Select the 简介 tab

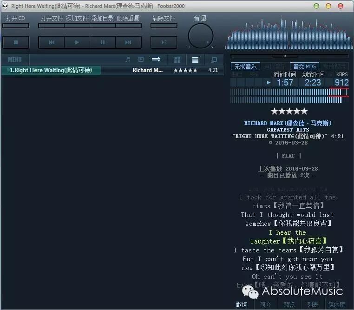coord(266,304)
